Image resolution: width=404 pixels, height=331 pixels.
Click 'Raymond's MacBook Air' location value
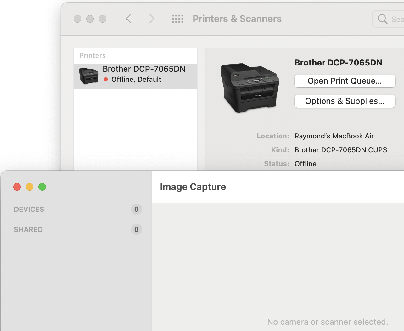[x=334, y=136]
